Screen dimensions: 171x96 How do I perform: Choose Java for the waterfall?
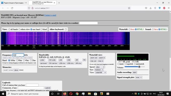129,29
